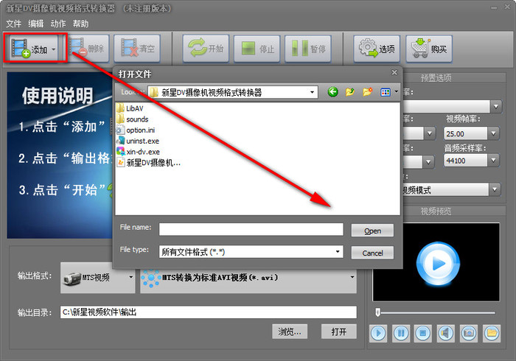
Task: Click the view mode icon in dialog
Action: click(385, 92)
